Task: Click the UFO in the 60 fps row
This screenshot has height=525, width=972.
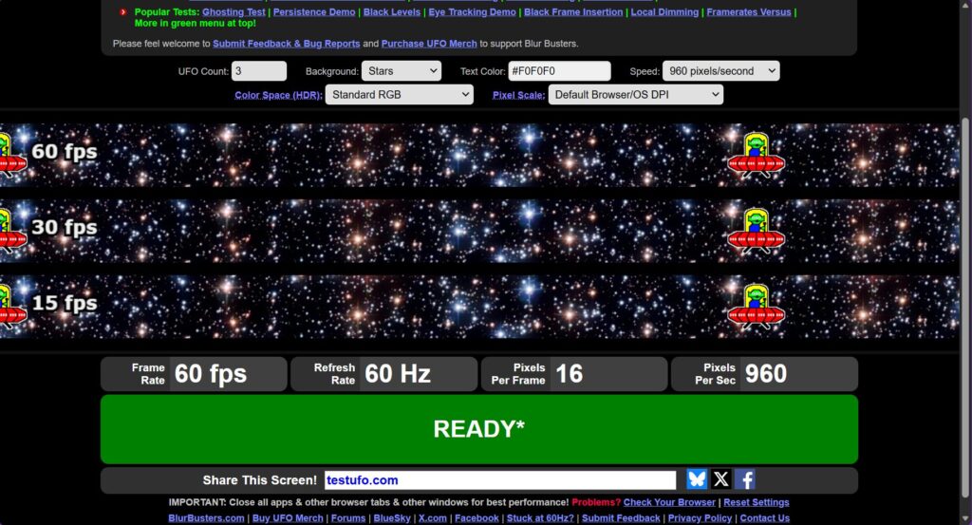Action: pos(756,155)
